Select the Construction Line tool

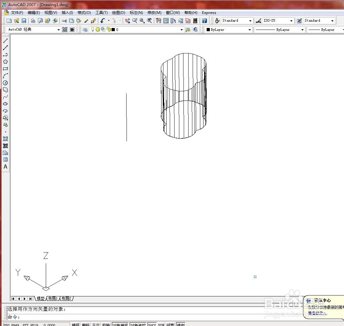[5, 47]
